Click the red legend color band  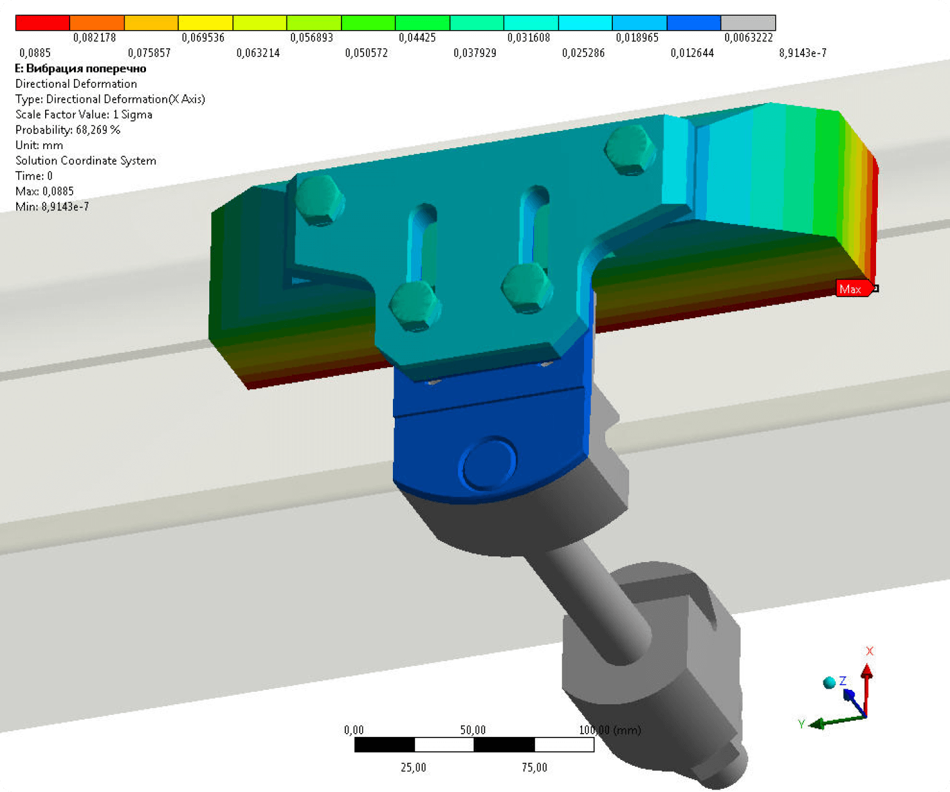point(43,23)
